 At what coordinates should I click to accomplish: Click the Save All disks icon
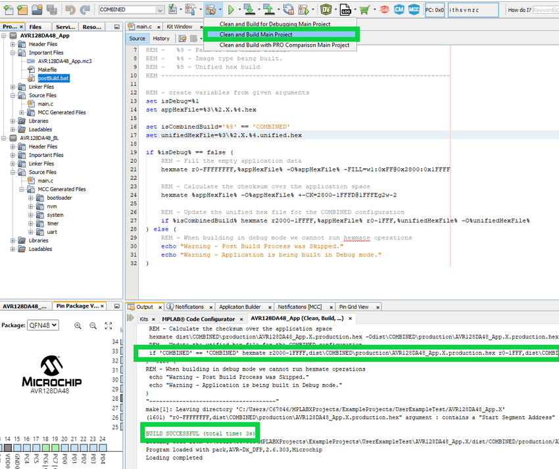click(x=51, y=10)
